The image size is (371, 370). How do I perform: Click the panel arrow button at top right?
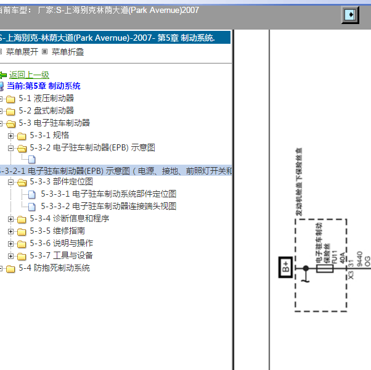[x=350, y=15]
